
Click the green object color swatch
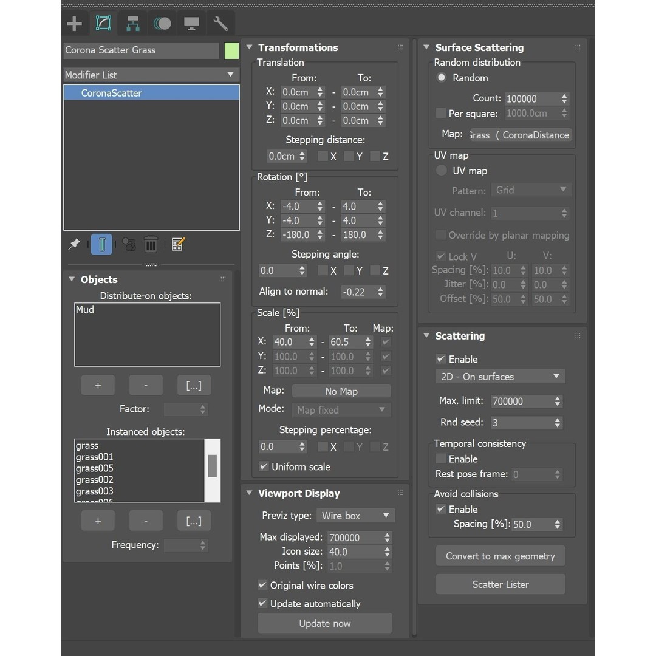[231, 50]
